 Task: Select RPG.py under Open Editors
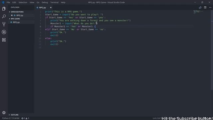pyautogui.click(x=20, y=15)
